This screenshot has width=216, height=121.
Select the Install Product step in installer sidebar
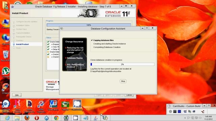(x=22, y=44)
